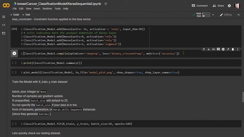The image size is (244, 137).
Task: Open the table of contents sidebar icon
Action: 3,17
